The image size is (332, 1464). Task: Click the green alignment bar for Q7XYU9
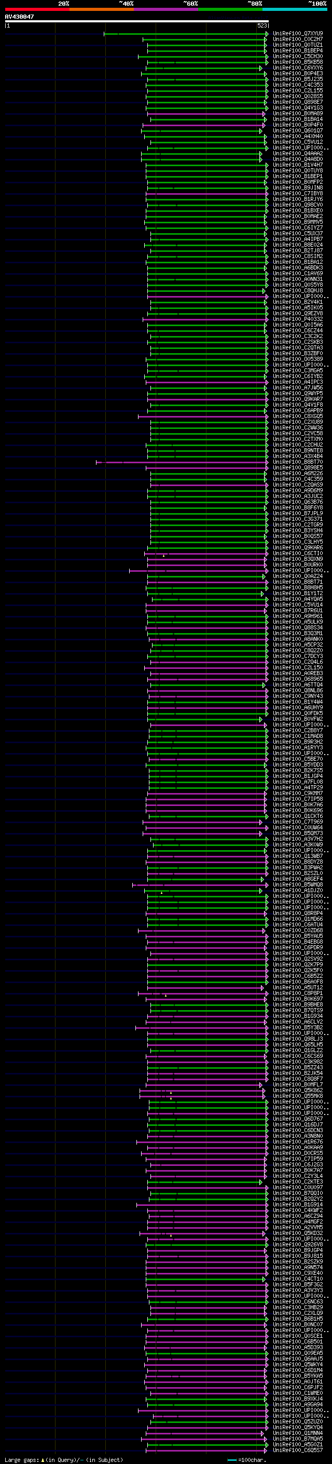pos(185,34)
